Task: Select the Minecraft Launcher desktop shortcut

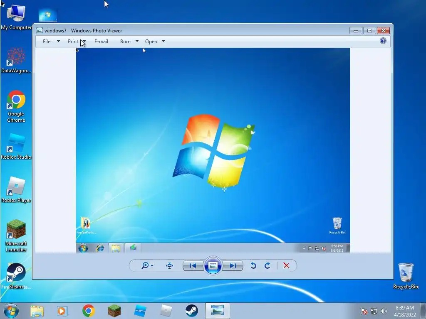Action: 16,236
